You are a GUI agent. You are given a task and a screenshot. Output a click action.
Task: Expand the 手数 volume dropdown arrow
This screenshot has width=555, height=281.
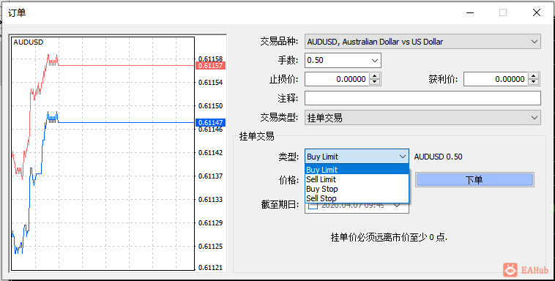click(375, 61)
